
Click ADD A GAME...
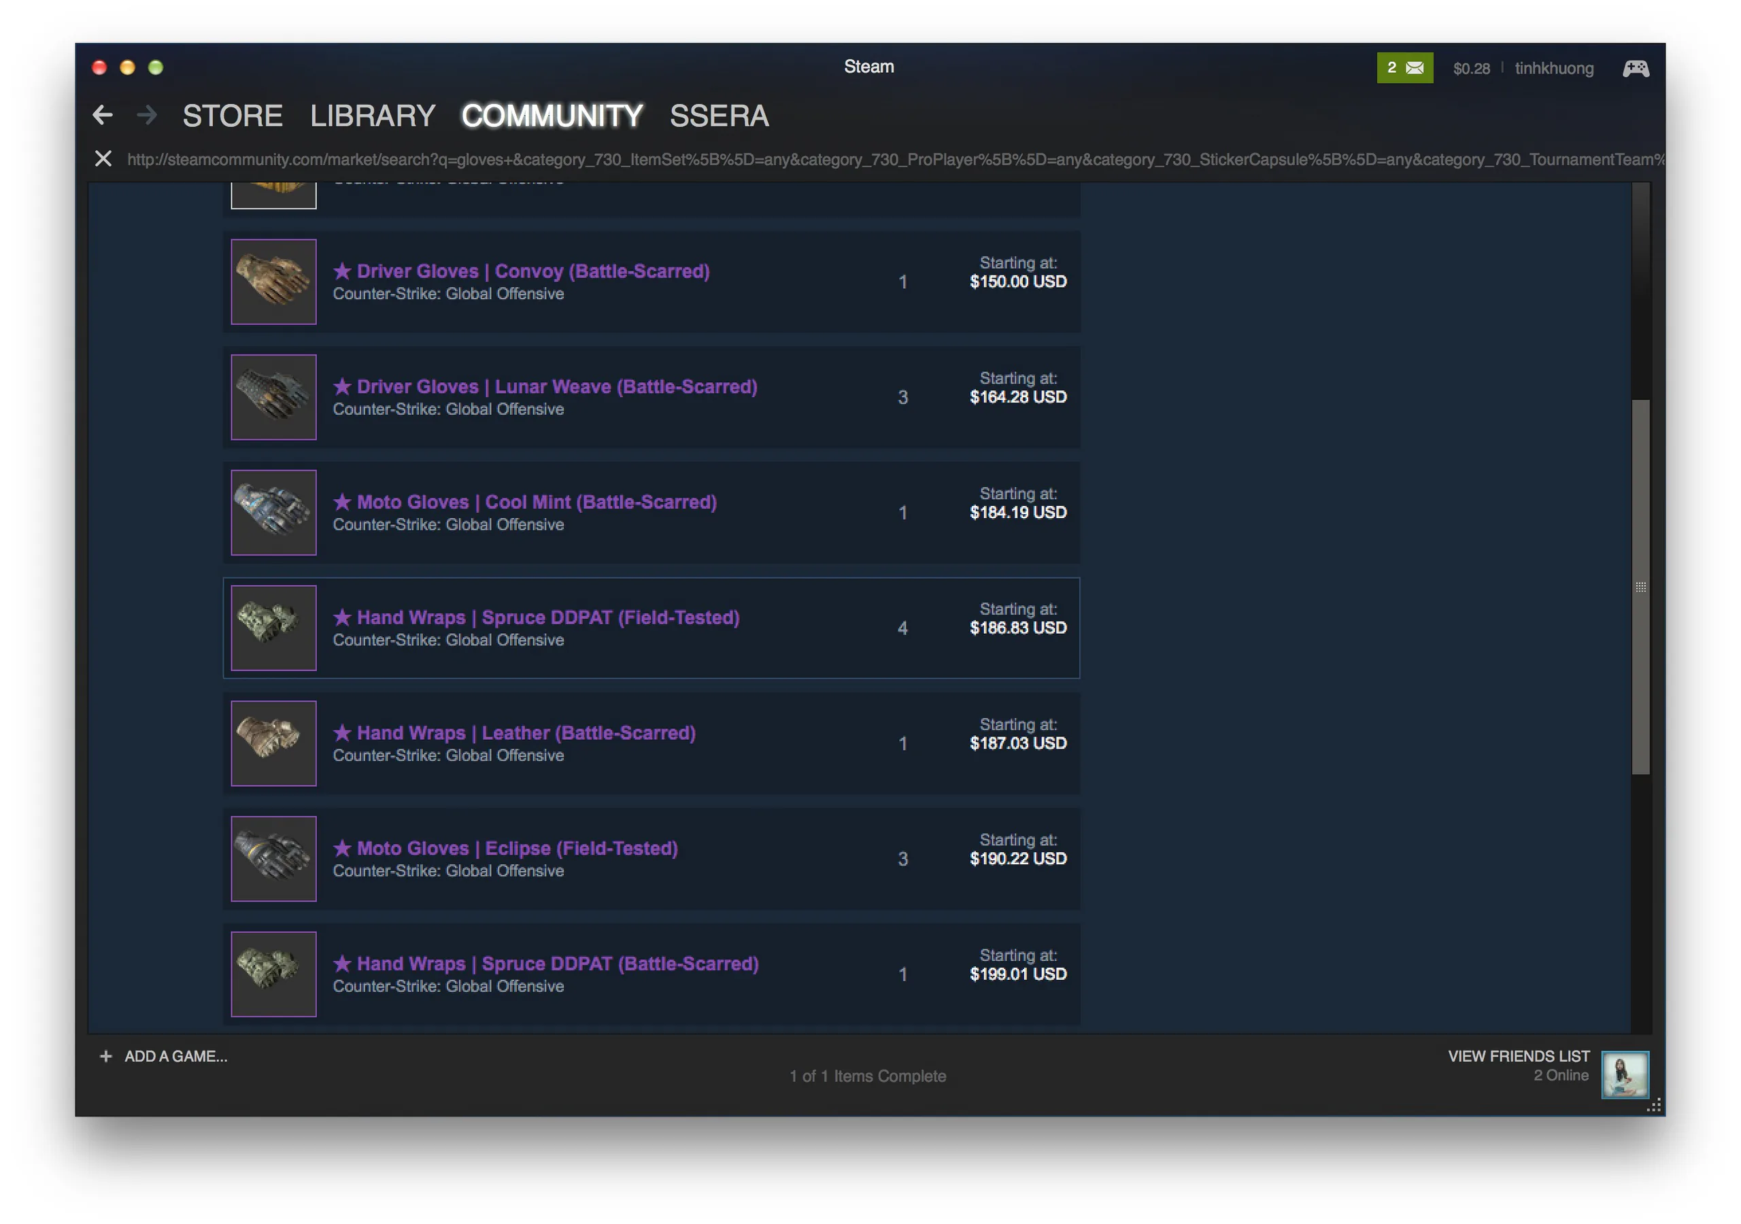pyautogui.click(x=176, y=1055)
